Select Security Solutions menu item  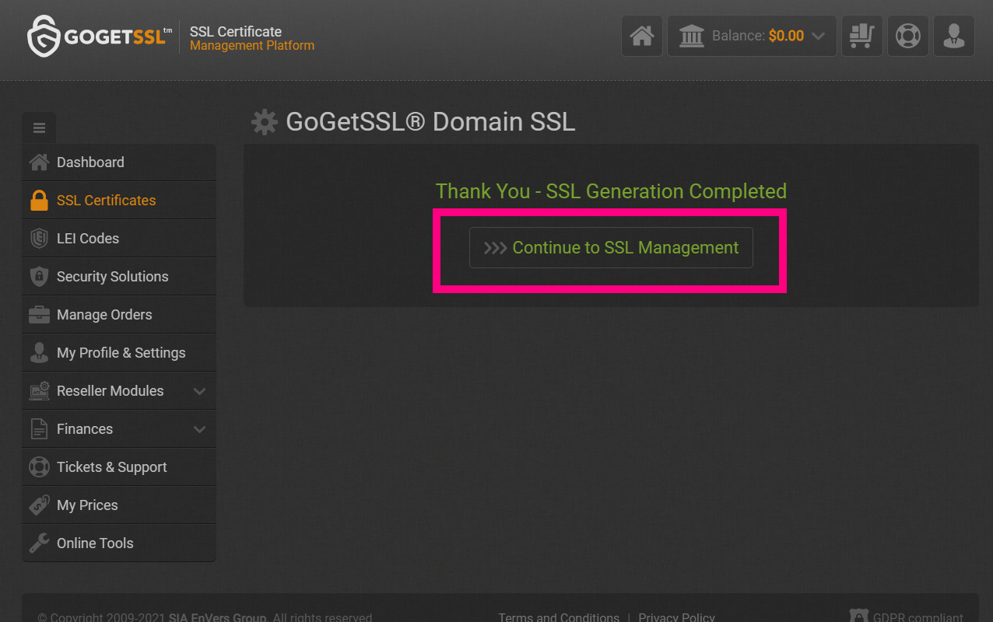pyautogui.click(x=119, y=277)
